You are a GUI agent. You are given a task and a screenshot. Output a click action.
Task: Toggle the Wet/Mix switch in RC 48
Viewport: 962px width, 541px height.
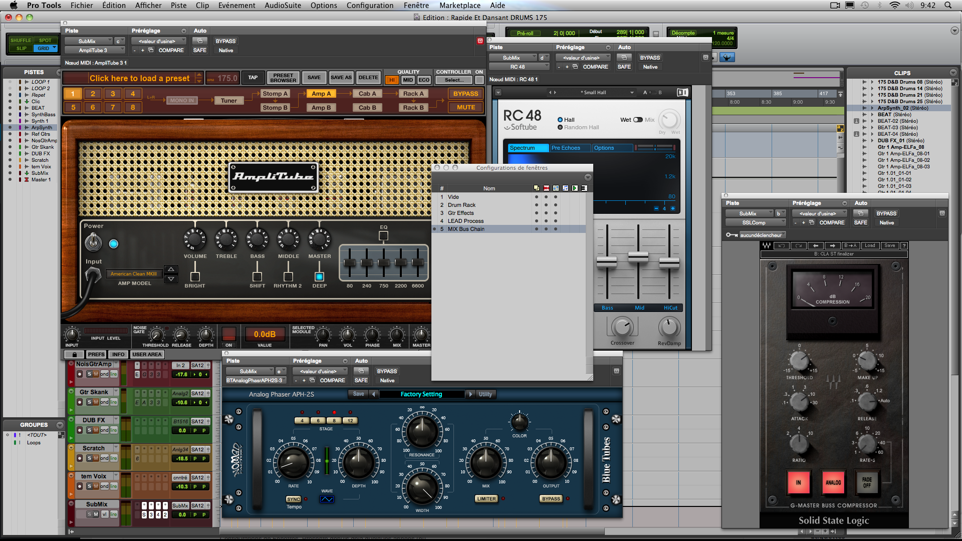(638, 120)
